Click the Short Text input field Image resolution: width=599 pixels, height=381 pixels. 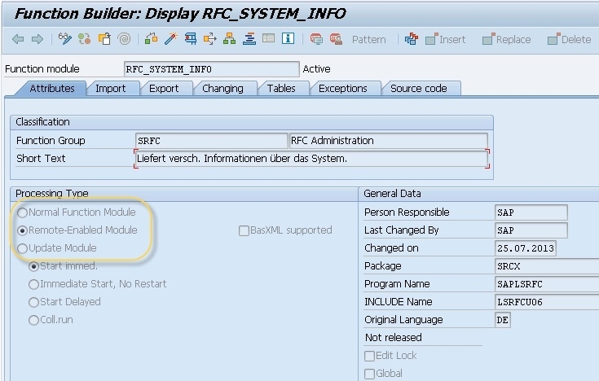pos(311,159)
